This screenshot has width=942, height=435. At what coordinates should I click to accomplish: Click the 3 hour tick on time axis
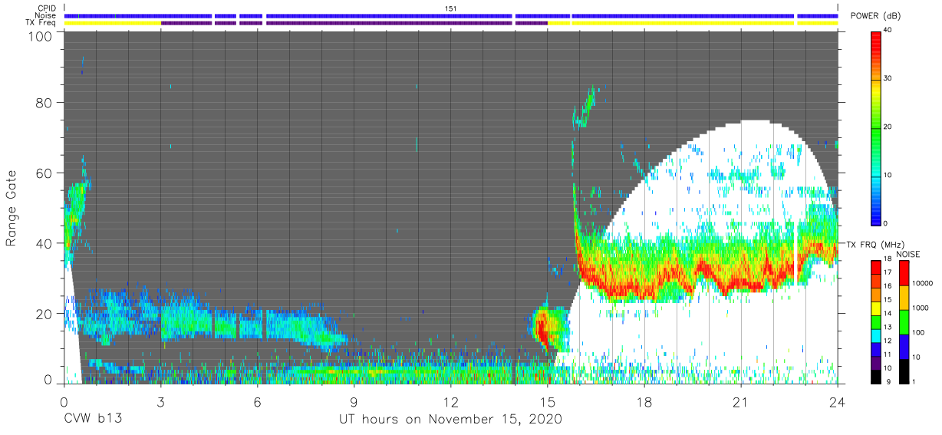[160, 400]
